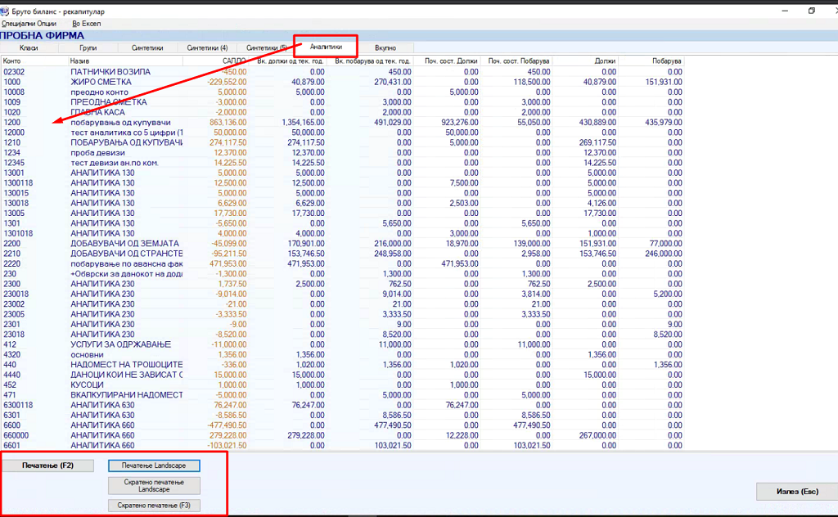
Task: Switch to the Групи tab
Action: point(88,48)
